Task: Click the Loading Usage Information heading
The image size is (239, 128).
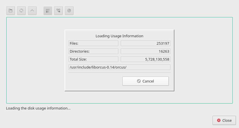Action: point(119,36)
